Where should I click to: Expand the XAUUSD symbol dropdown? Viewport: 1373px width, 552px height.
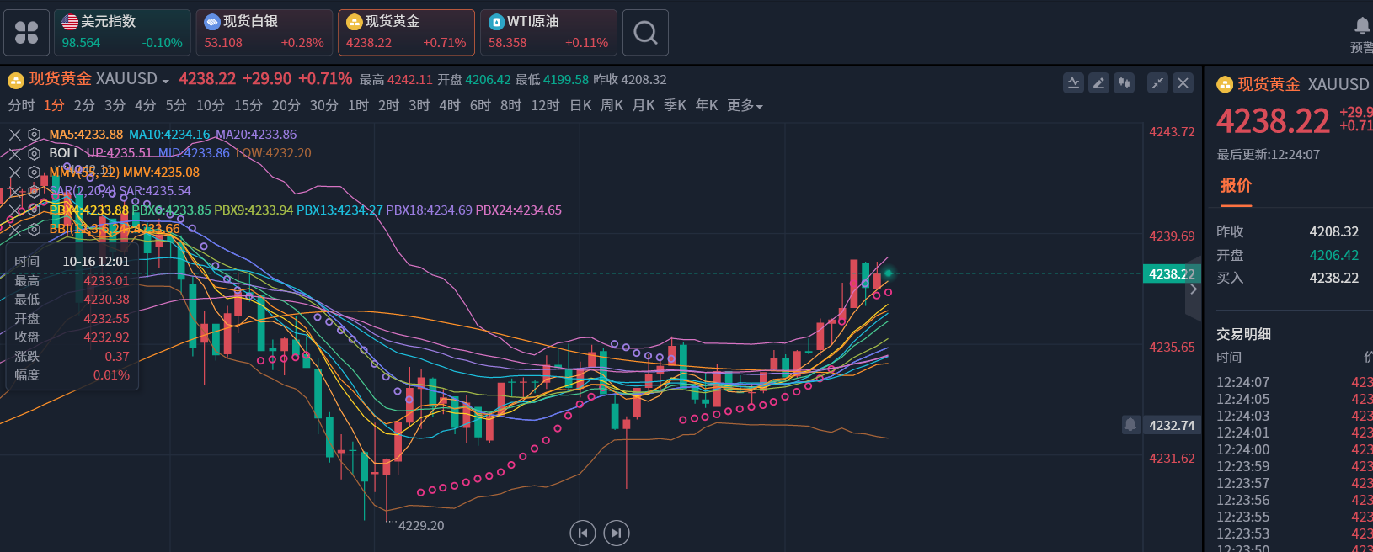click(x=165, y=81)
